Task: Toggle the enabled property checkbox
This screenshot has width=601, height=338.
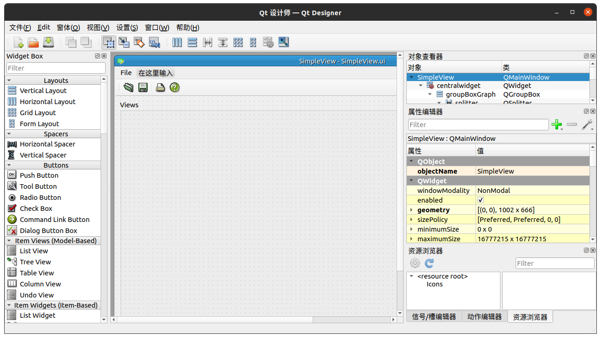Action: click(481, 200)
